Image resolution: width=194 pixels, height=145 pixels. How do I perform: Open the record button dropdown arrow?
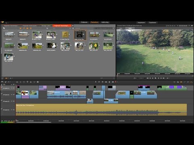[x=117, y=82]
